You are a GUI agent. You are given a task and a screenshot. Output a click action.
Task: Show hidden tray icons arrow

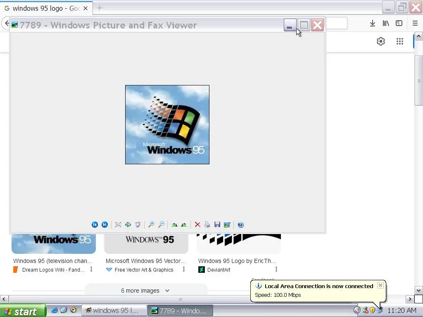(357, 310)
